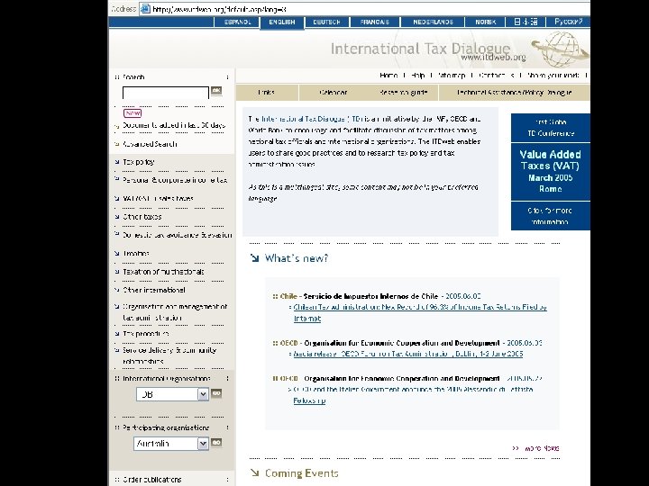Click the globe logo in the header
Image resolution: width=649 pixels, height=486 pixels.
[560, 49]
